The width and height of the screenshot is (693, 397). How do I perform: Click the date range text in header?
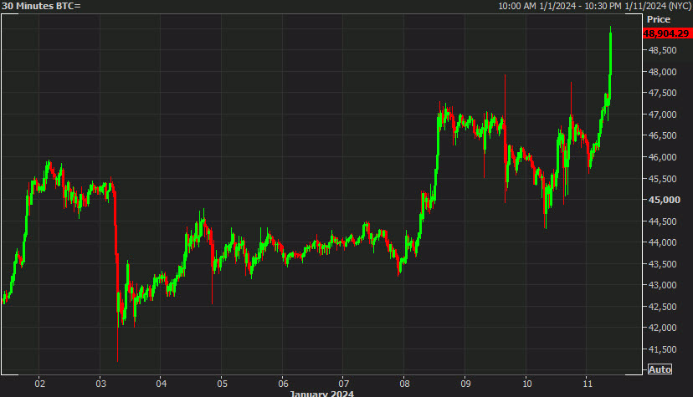pos(594,6)
